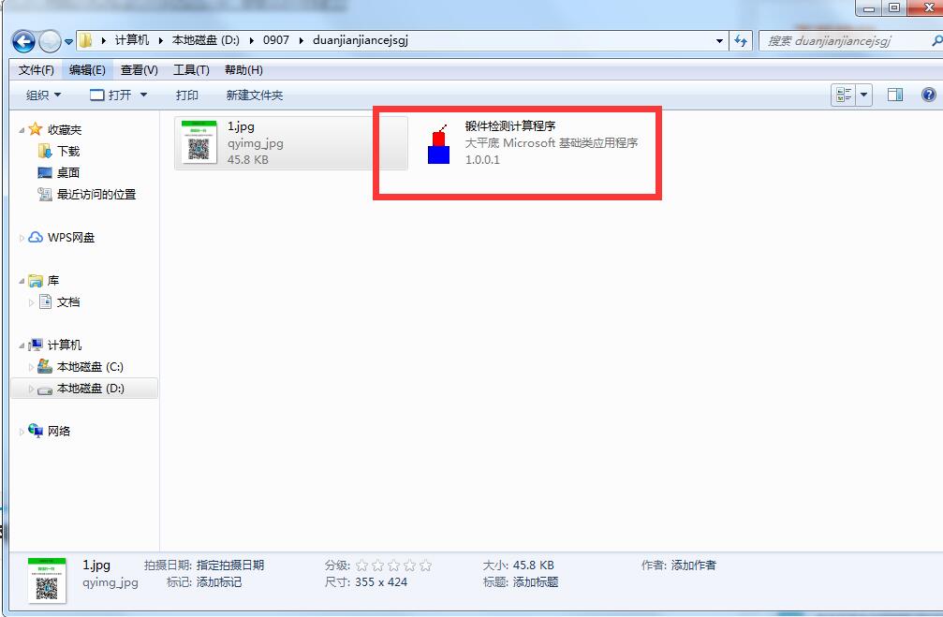Expand the view options dropdown arrow
This screenshot has height=617, width=943.
point(864,95)
